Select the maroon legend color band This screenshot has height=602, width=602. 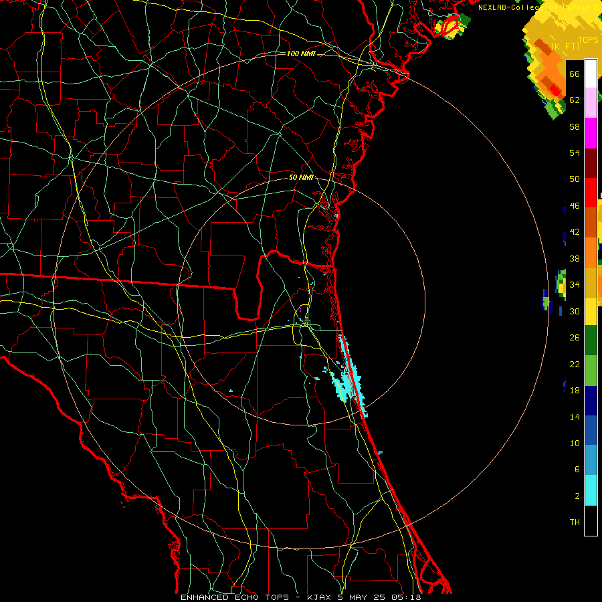click(591, 163)
